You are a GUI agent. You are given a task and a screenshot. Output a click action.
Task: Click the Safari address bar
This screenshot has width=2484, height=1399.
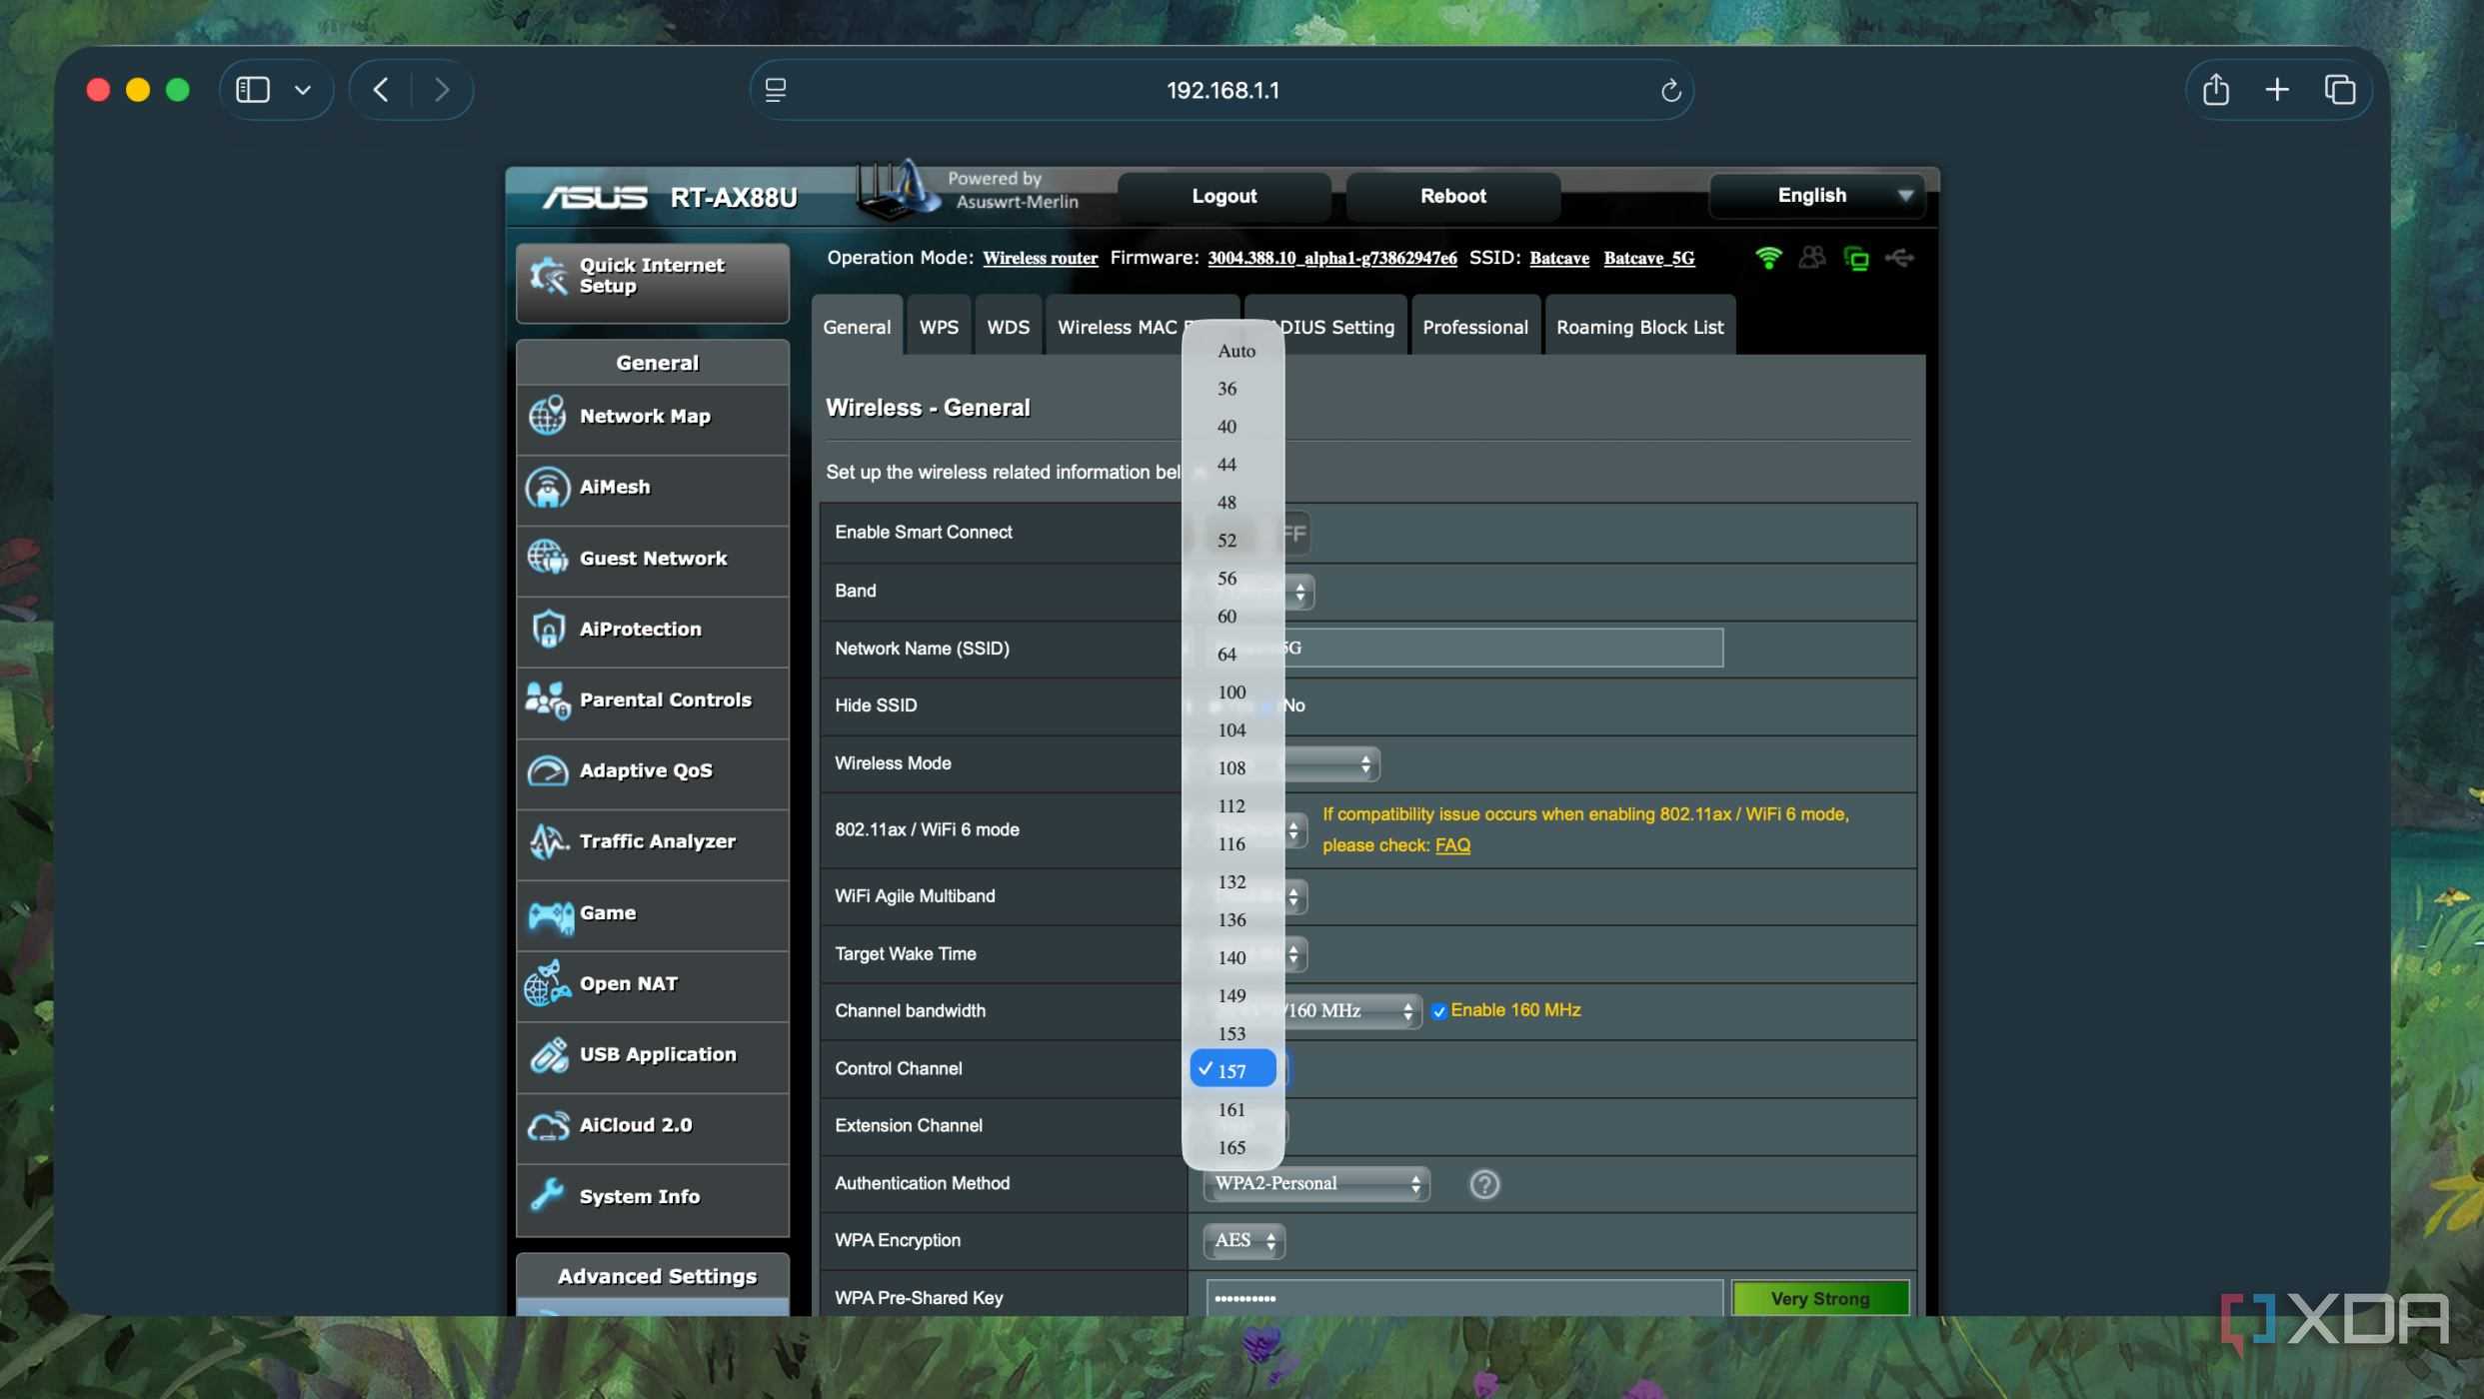tap(1222, 90)
